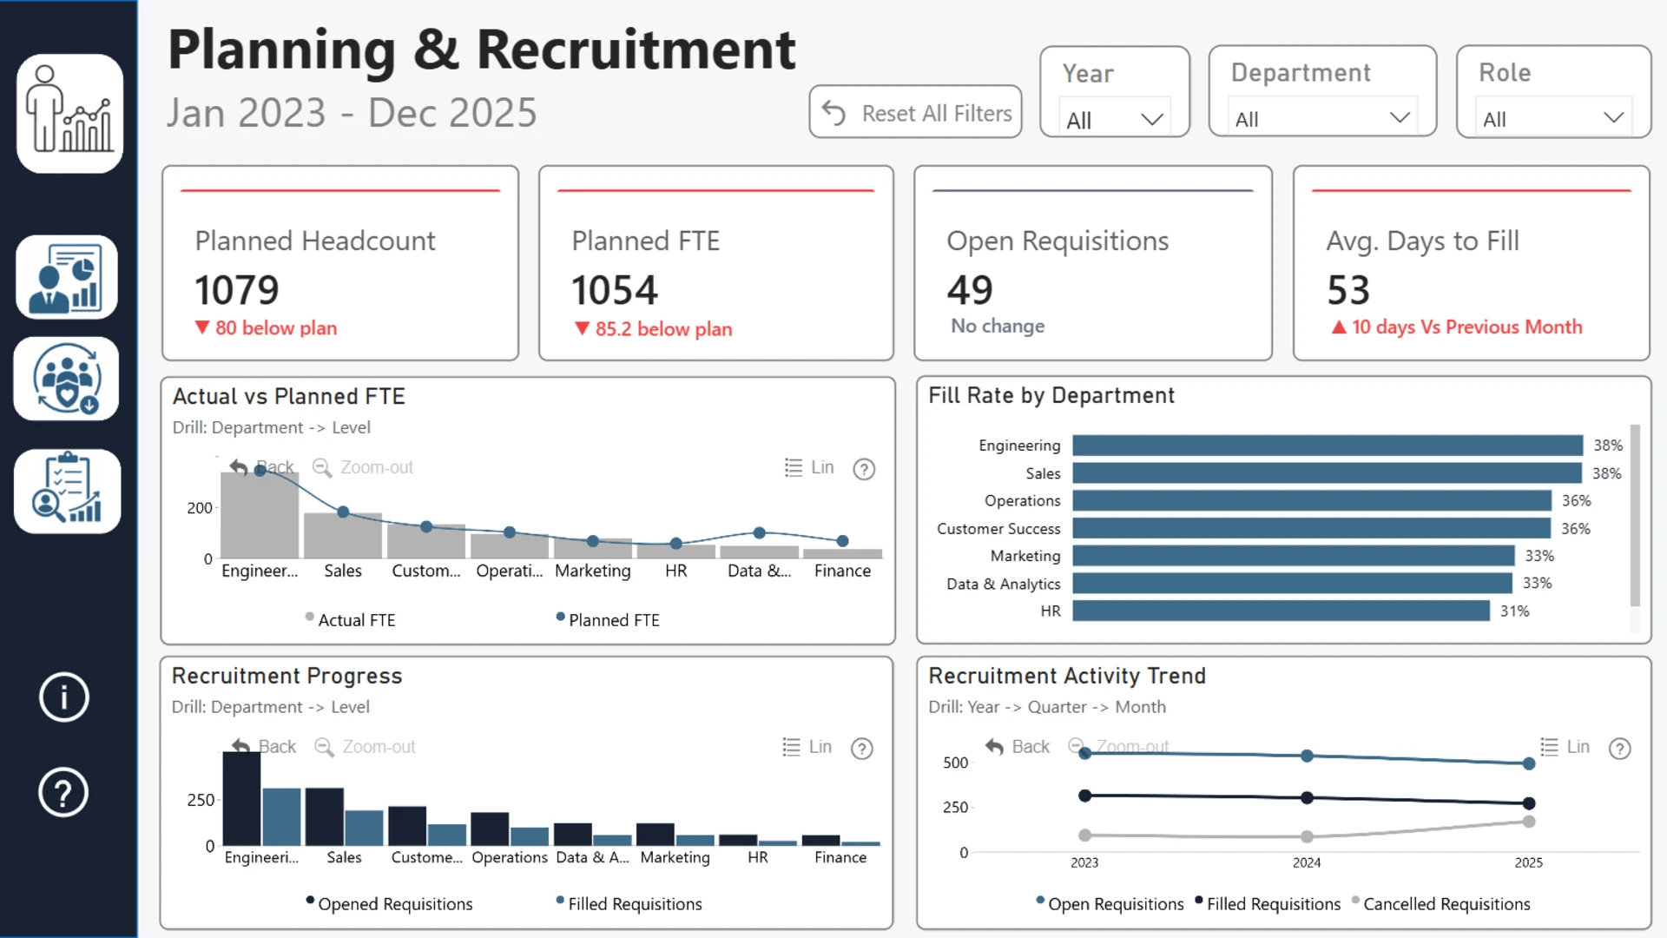
Task: Click Back in Recruitment Progress chart
Action: (264, 747)
